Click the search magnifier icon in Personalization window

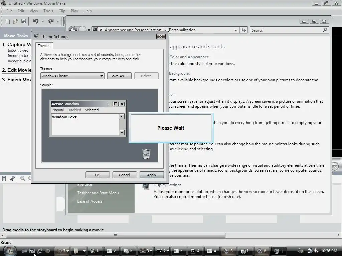tap(325, 30)
